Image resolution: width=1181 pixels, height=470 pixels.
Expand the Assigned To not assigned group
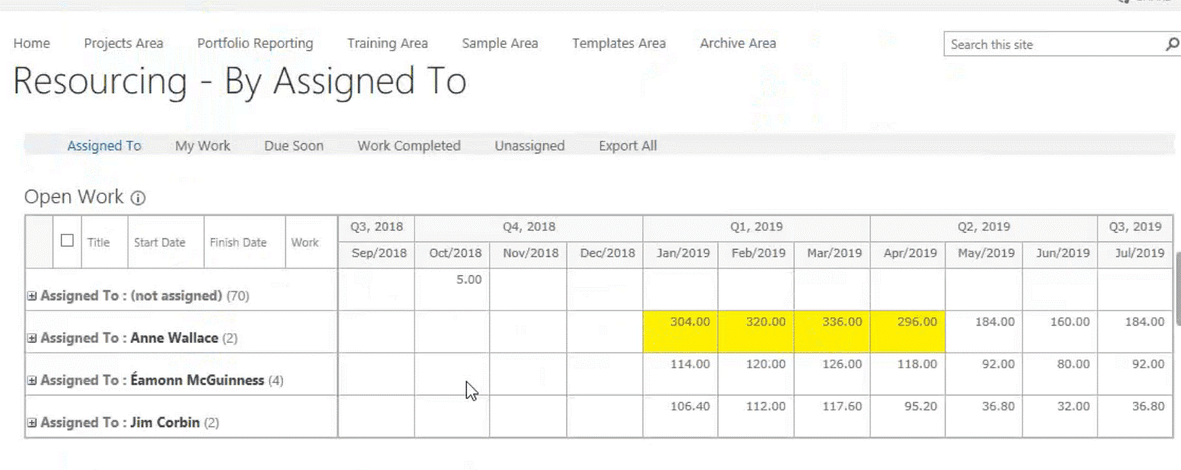[32, 296]
